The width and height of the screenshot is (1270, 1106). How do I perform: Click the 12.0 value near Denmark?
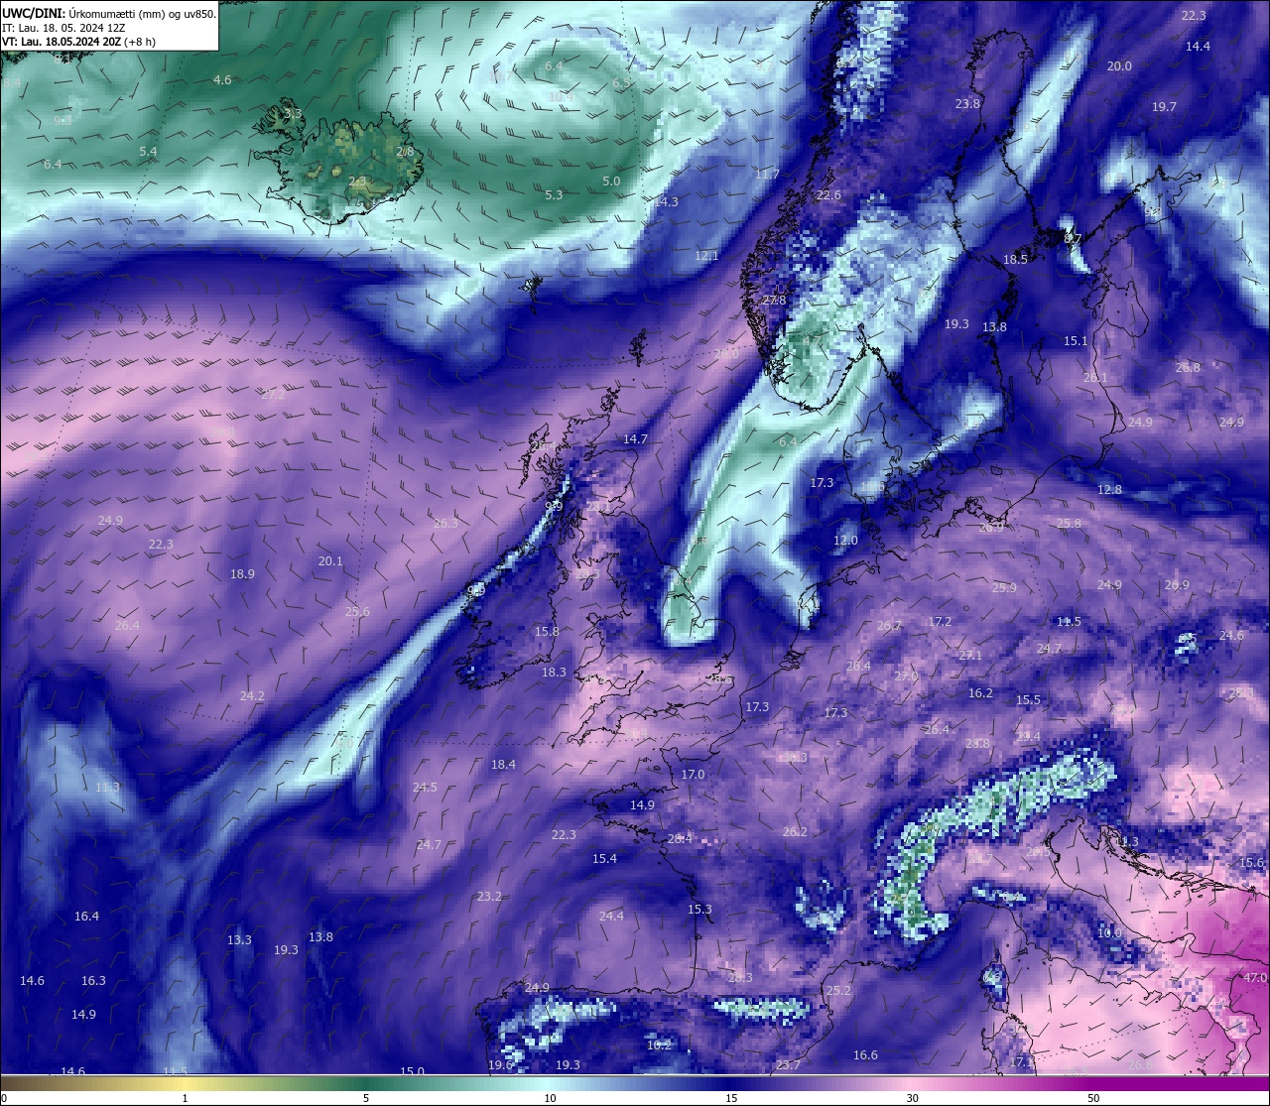point(845,540)
